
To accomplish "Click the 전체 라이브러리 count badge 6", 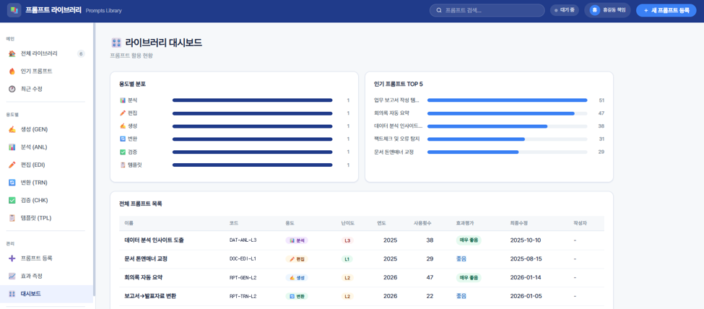I will pyautogui.click(x=81, y=54).
